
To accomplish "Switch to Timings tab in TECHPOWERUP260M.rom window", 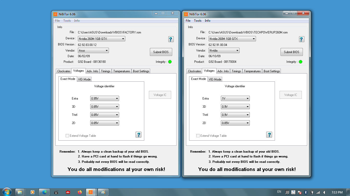I will click(x=236, y=71).
